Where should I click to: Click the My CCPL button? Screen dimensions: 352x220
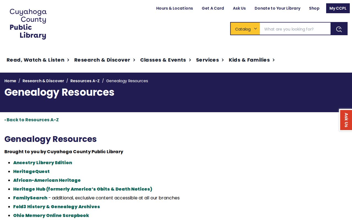pos(338,8)
